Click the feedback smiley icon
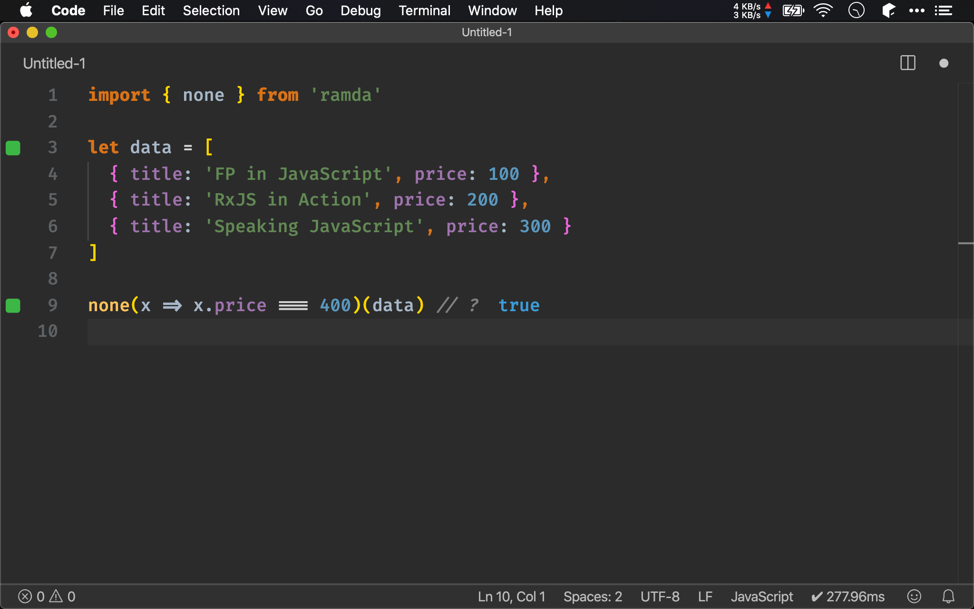 914,596
